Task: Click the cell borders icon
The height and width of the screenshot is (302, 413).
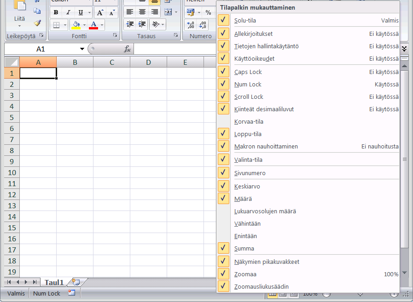Action: click(x=56, y=25)
